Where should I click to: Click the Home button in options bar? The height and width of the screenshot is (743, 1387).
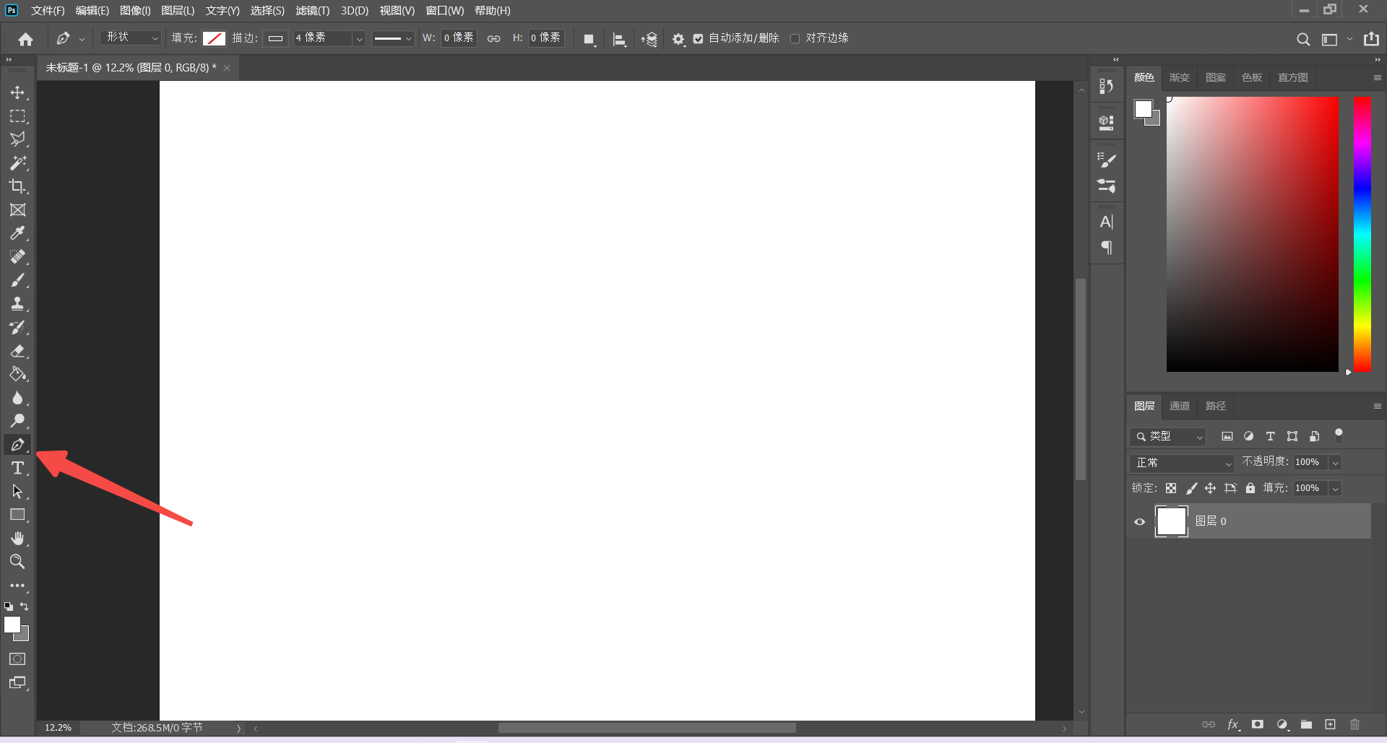[26, 39]
